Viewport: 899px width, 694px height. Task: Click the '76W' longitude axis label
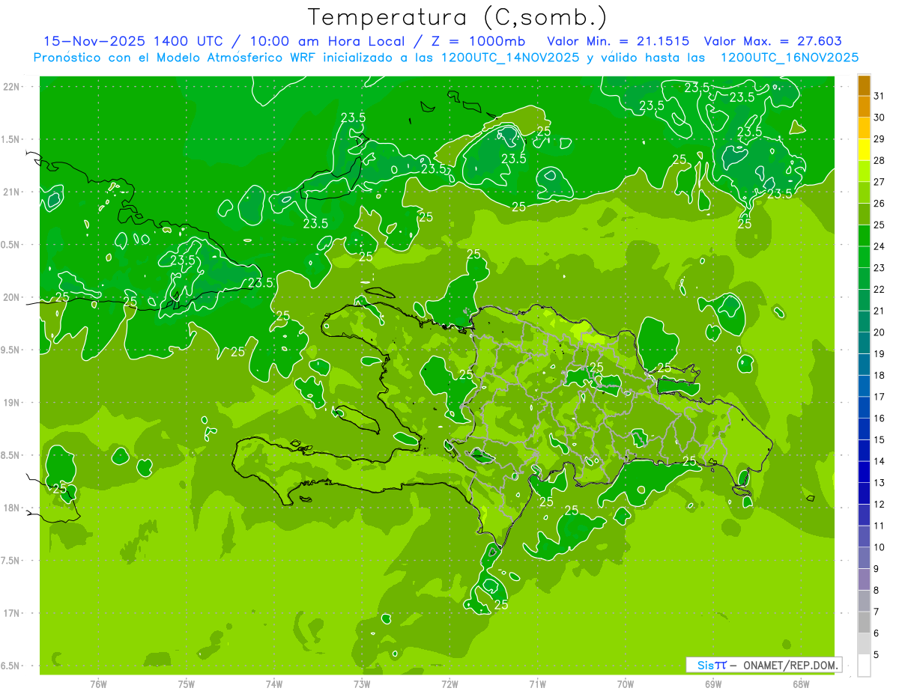click(98, 684)
